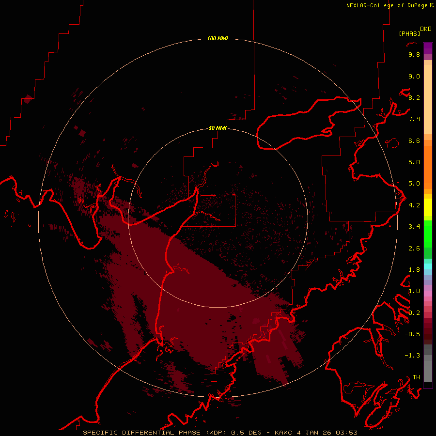Click the 4.2 value on the legend
Viewport: 436px width, 436px height.
point(414,205)
